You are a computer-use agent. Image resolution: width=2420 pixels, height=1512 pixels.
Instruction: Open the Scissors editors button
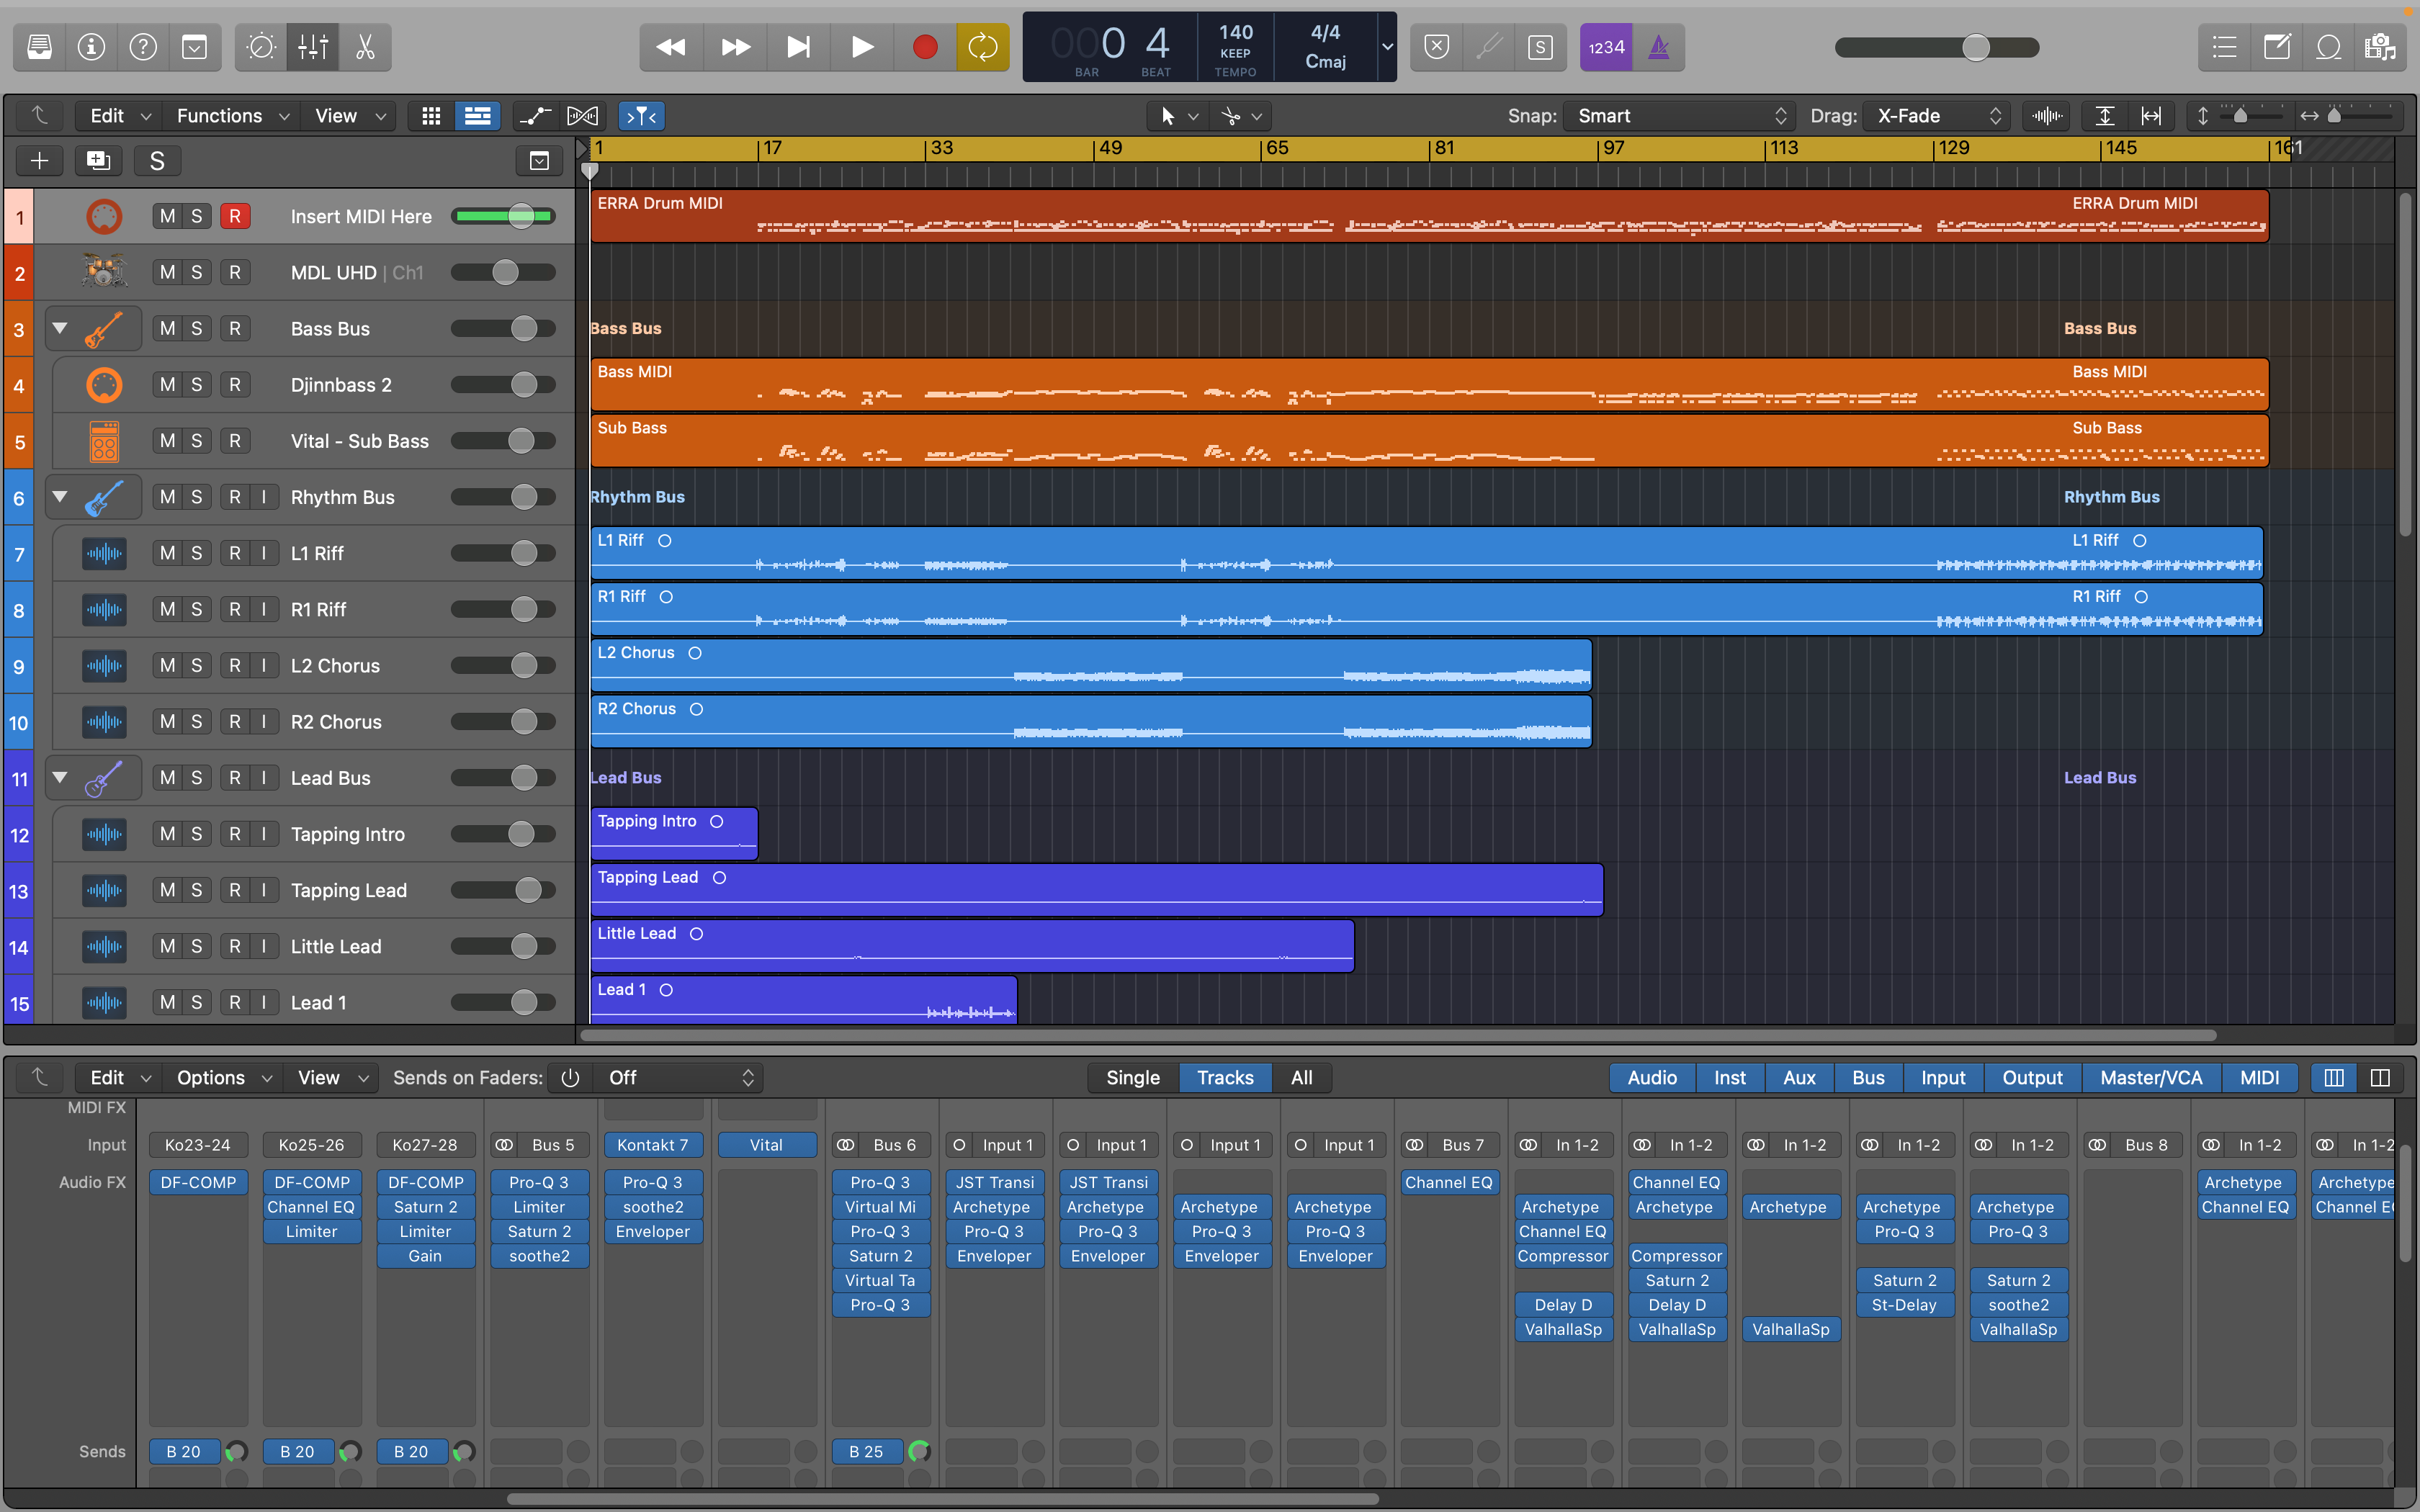(365, 47)
